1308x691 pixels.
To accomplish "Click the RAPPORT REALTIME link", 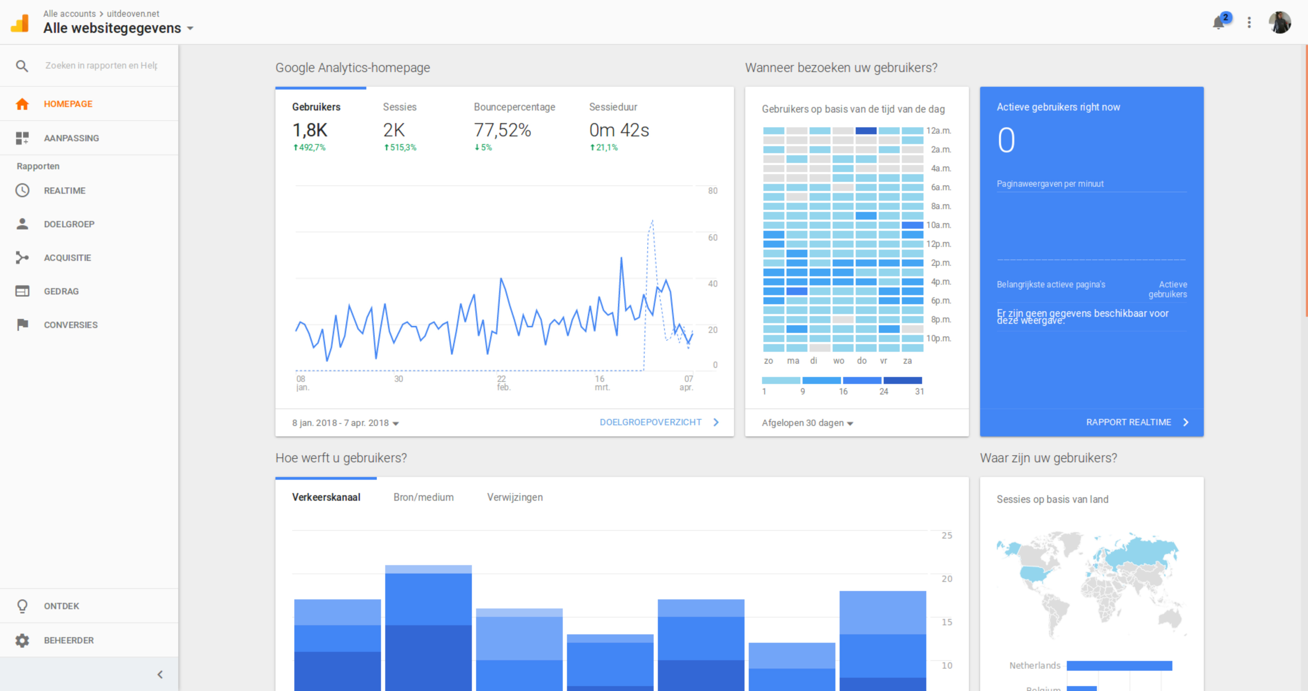I will 1129,422.
